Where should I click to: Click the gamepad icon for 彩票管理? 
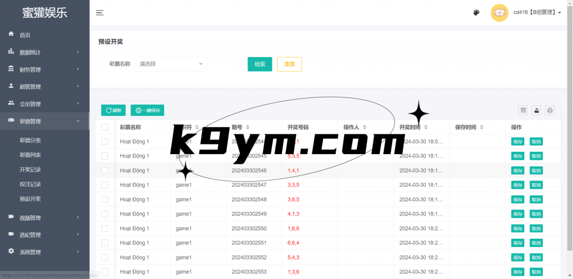[11, 120]
